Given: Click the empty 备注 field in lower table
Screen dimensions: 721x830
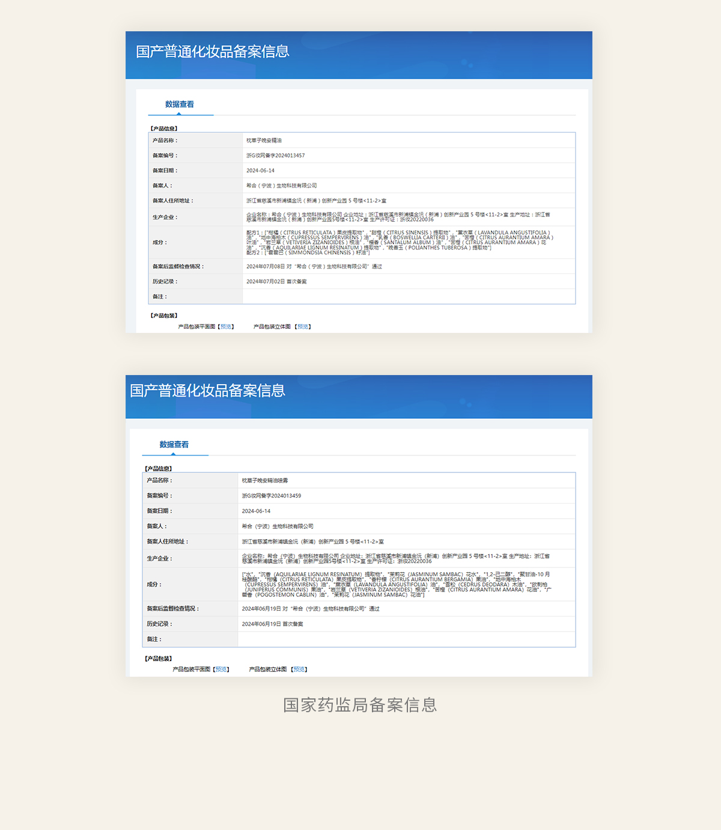Looking at the screenshot, I should 406,639.
